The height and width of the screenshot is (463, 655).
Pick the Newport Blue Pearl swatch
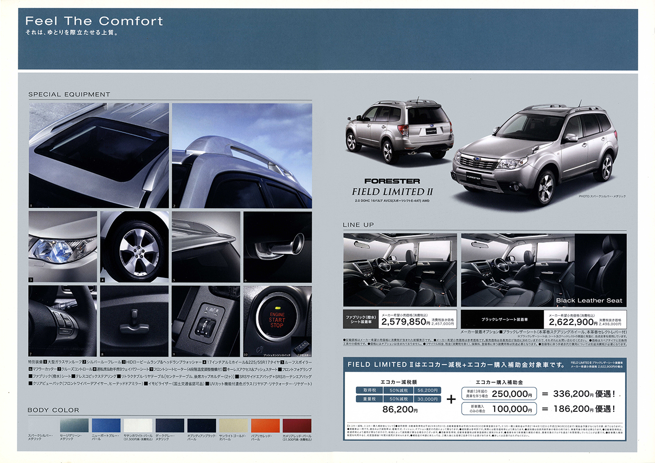(106, 425)
